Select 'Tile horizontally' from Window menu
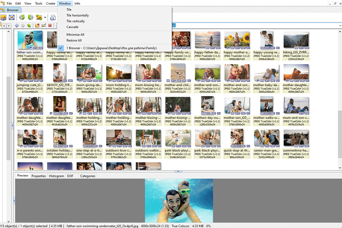Screen dimensions: 342x228 (x=78, y=15)
